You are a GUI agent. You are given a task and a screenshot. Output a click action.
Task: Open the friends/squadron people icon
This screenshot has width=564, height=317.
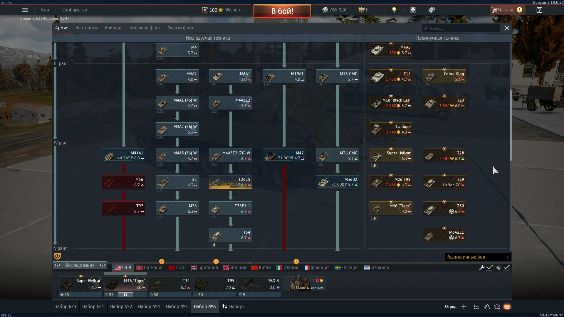pos(487,307)
